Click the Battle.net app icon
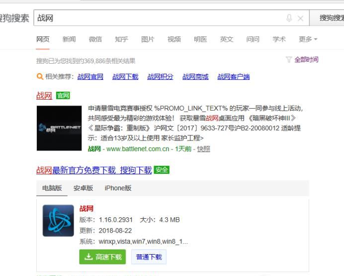Image resolution: width=344 pixels, height=276 pixels. 58,221
